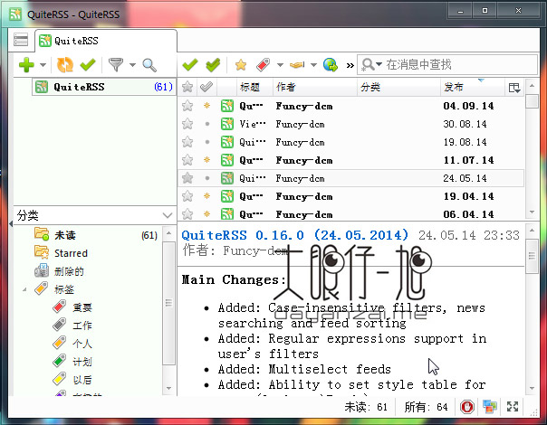This screenshot has height=425, width=547.
Task: Toggle read state of 30.08.14 item
Action: [207, 124]
